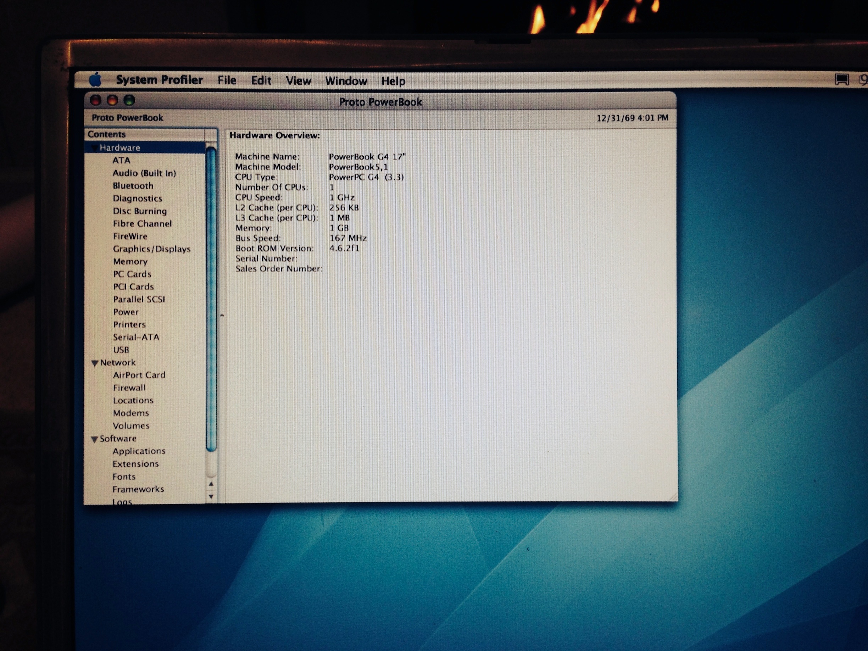This screenshot has width=868, height=651.
Task: Minimize the window with the yellow button
Action: pyautogui.click(x=112, y=100)
